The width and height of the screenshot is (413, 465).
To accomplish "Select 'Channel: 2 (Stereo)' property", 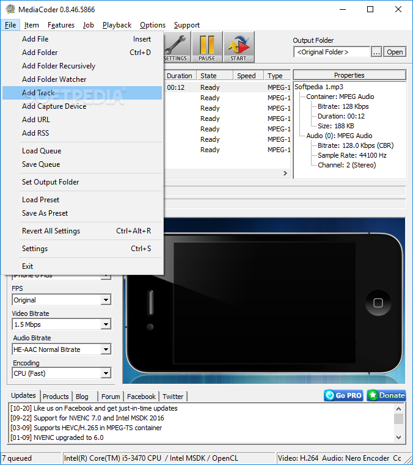I will point(347,165).
